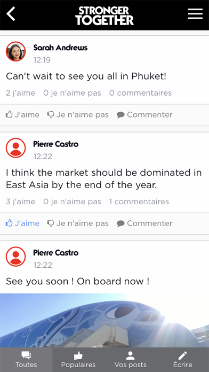Open the Écrire tab with pencil icon
The image size is (209, 372).
click(x=183, y=360)
